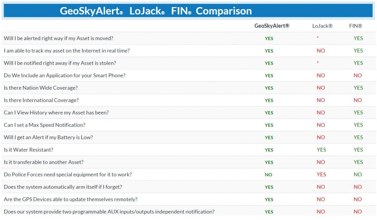This screenshot has height=220, width=377.
Task: Click the 'Is there International Coverage?' row text
Action: click(x=41, y=100)
